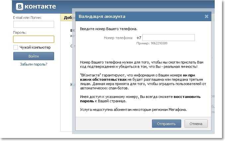
Task: Click the 'Пароль:' label on login form
Action: pyautogui.click(x=20, y=32)
